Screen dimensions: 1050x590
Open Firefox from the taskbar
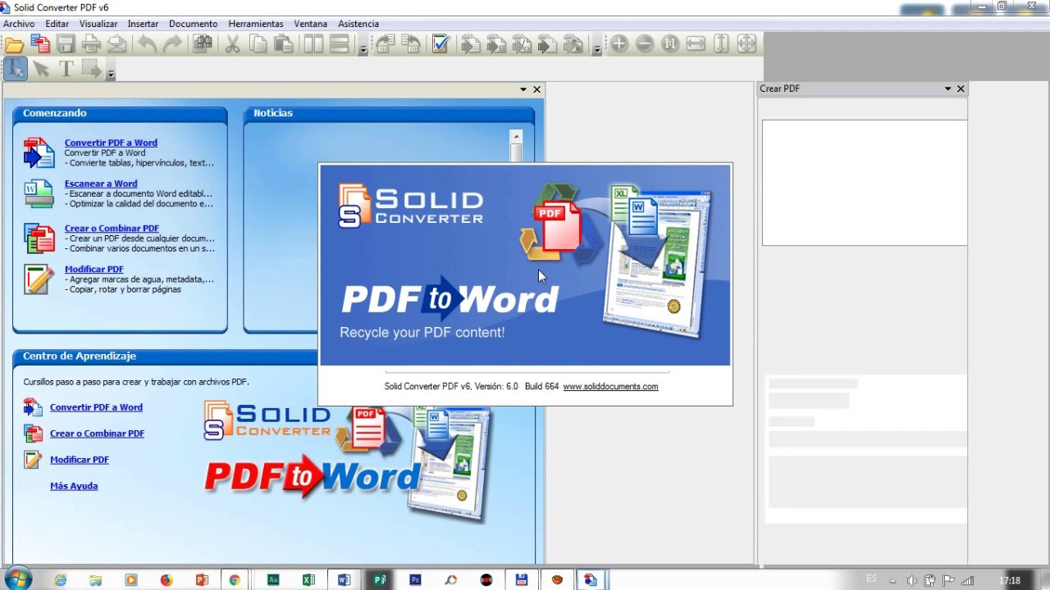tap(167, 580)
